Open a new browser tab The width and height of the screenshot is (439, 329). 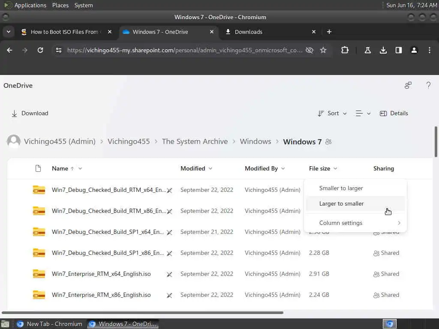[329, 32]
